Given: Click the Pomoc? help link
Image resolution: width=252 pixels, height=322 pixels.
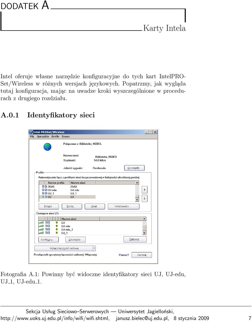Looking at the screenshot, I should [124, 255].
